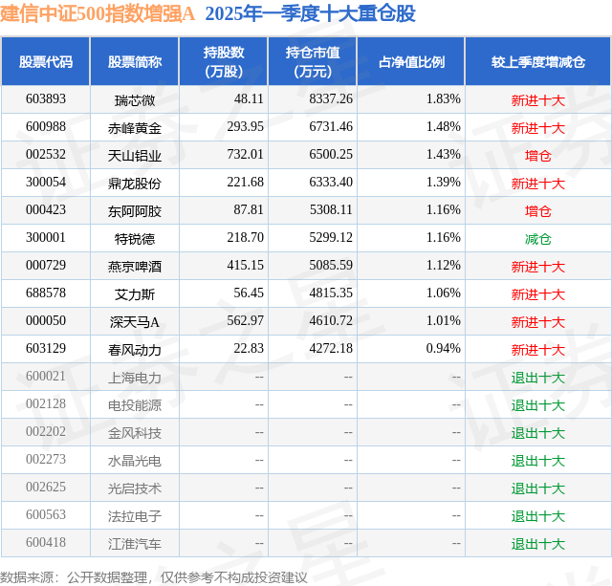
Task: Click stock code 000050 for 深天马A
Action: [46, 320]
